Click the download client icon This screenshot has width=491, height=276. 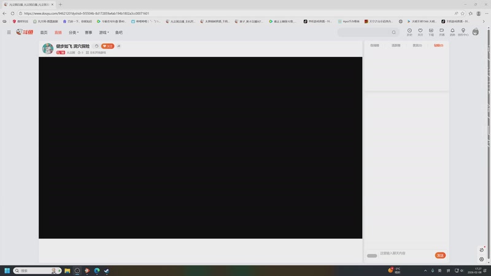(431, 32)
